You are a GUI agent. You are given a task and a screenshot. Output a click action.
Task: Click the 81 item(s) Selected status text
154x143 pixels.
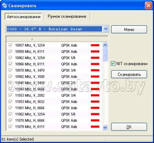tap(17, 139)
